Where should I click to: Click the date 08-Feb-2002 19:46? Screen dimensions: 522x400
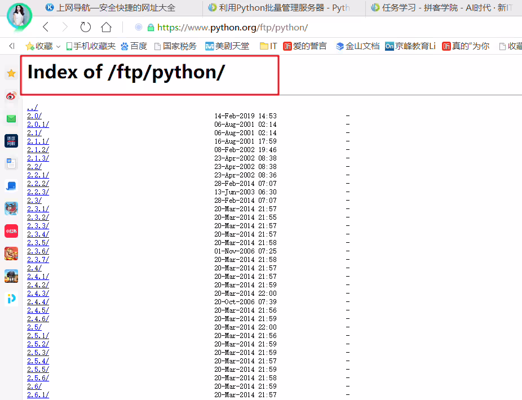click(245, 150)
